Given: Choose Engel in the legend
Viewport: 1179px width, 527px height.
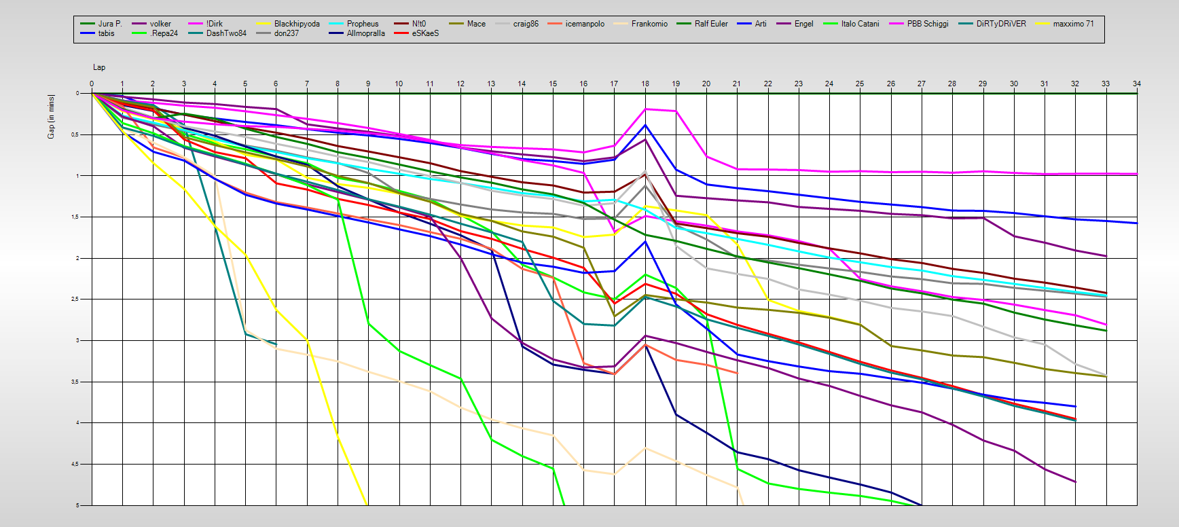Looking at the screenshot, I should (803, 24).
